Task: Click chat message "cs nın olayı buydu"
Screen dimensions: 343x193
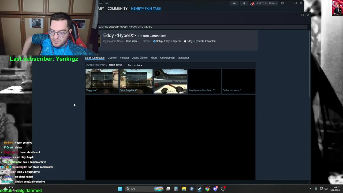Action: coord(24,157)
